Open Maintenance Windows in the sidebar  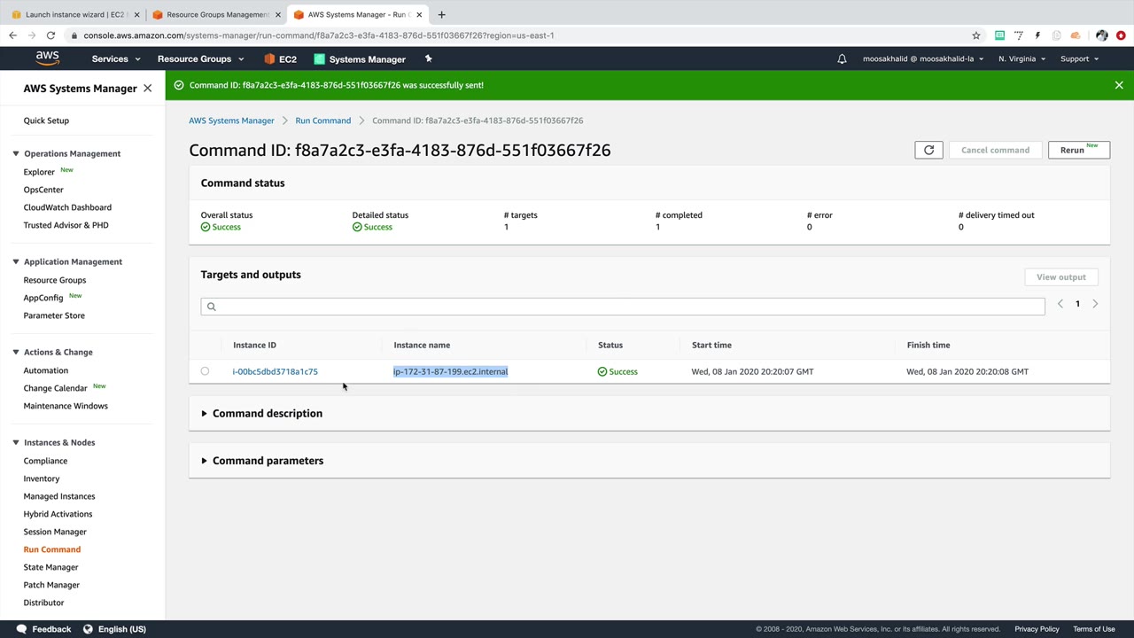pos(66,406)
